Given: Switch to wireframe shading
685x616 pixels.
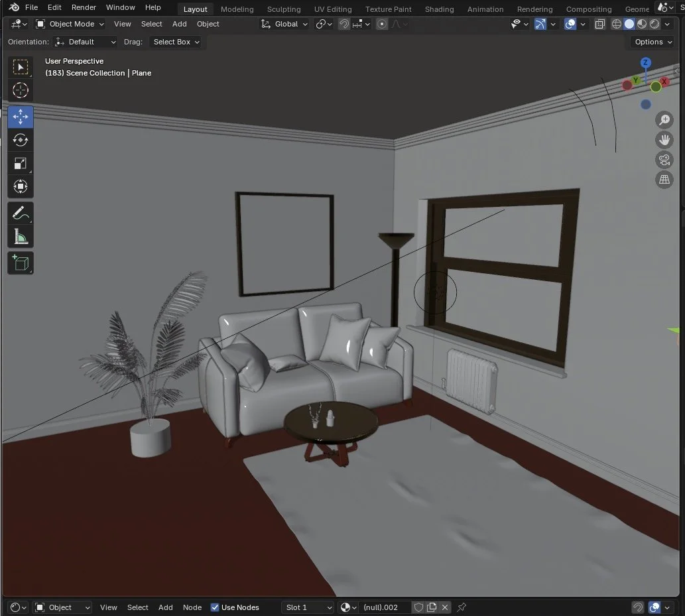Looking at the screenshot, I should [x=617, y=24].
